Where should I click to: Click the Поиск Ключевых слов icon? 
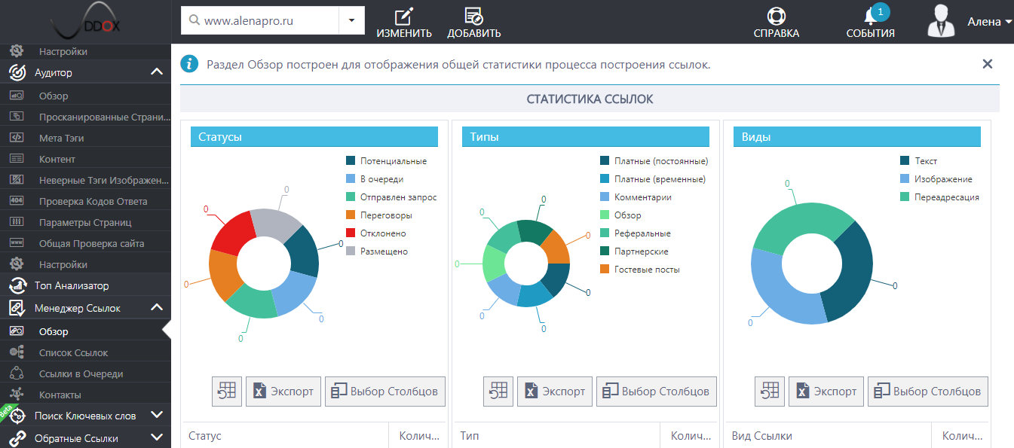[x=17, y=416]
